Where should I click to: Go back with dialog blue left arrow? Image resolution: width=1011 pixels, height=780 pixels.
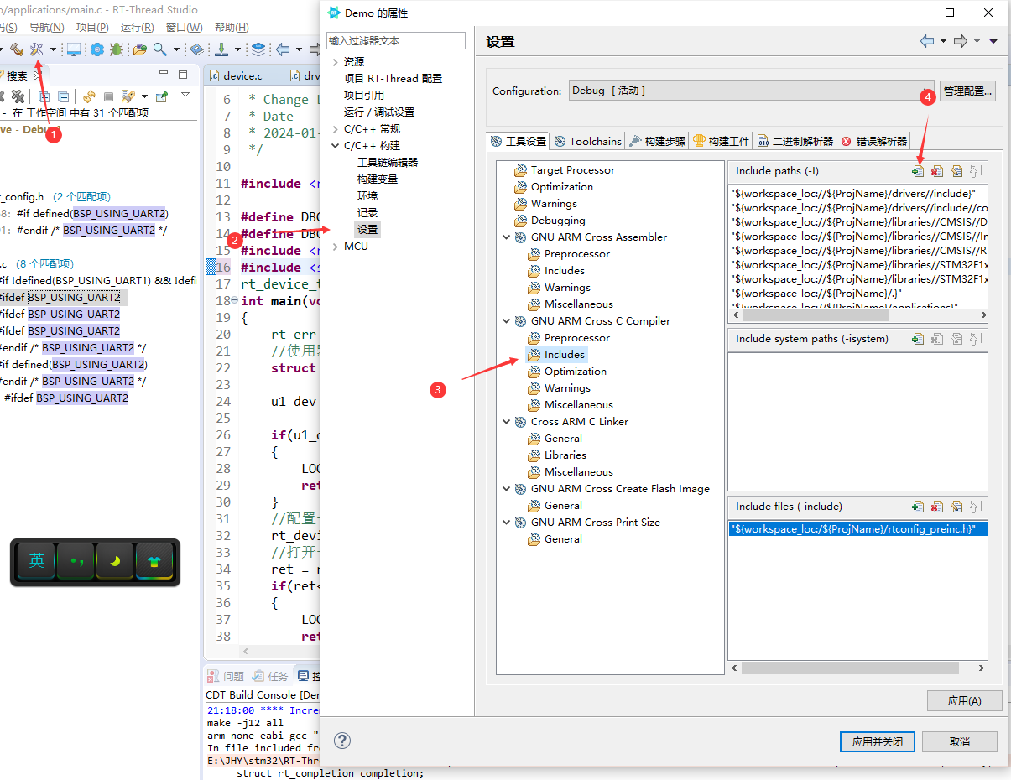point(927,41)
